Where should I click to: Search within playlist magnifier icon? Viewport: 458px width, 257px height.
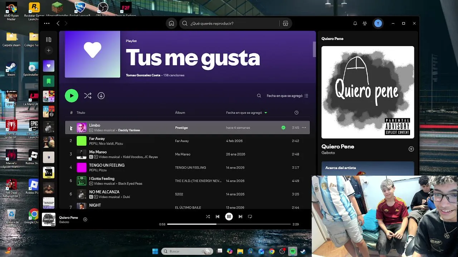(x=259, y=96)
